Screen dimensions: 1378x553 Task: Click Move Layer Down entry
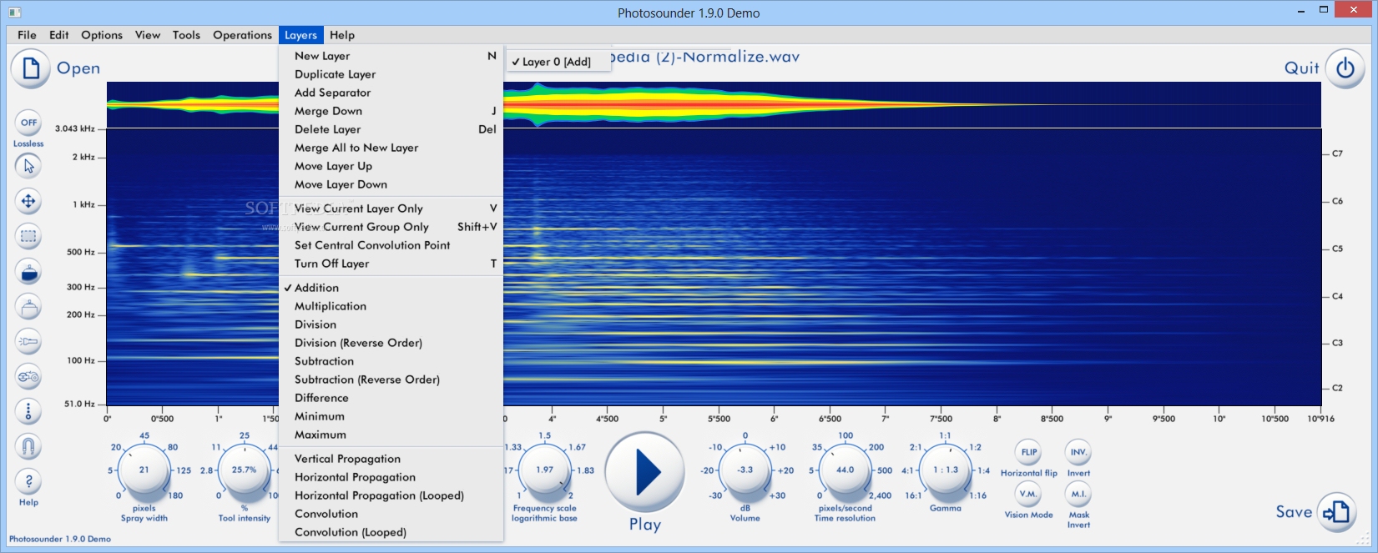(x=391, y=184)
